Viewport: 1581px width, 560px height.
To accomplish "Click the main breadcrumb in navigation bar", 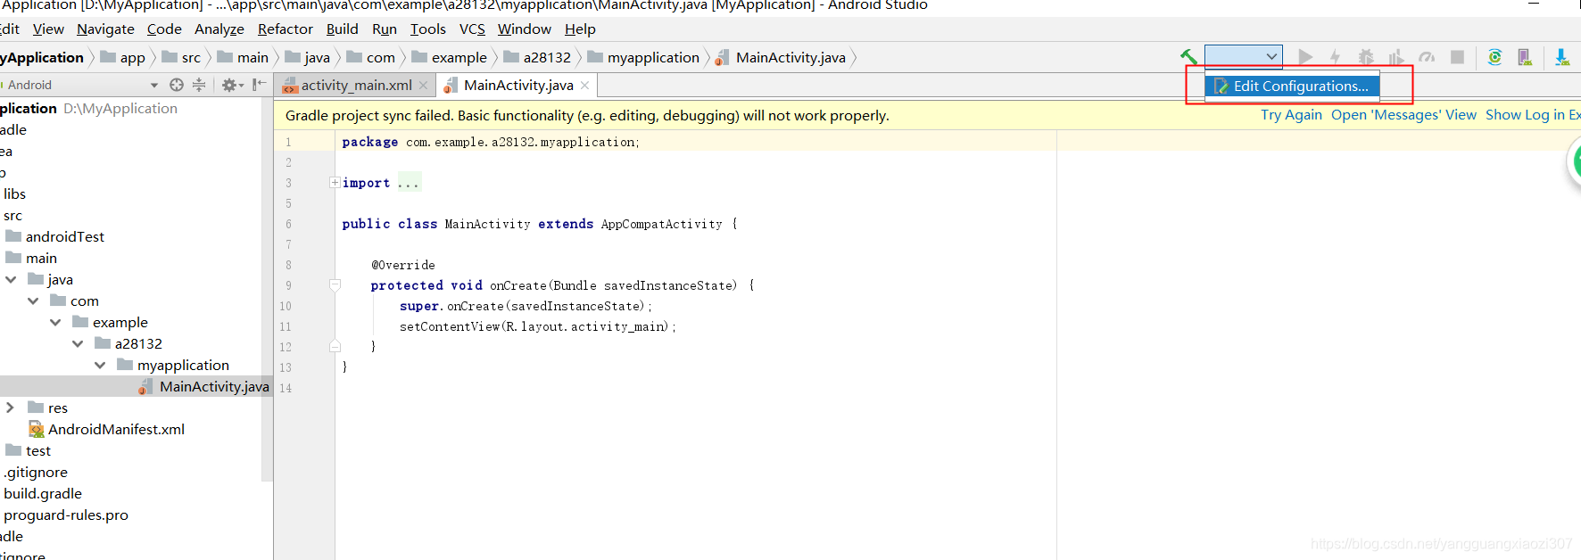I will click(x=243, y=58).
